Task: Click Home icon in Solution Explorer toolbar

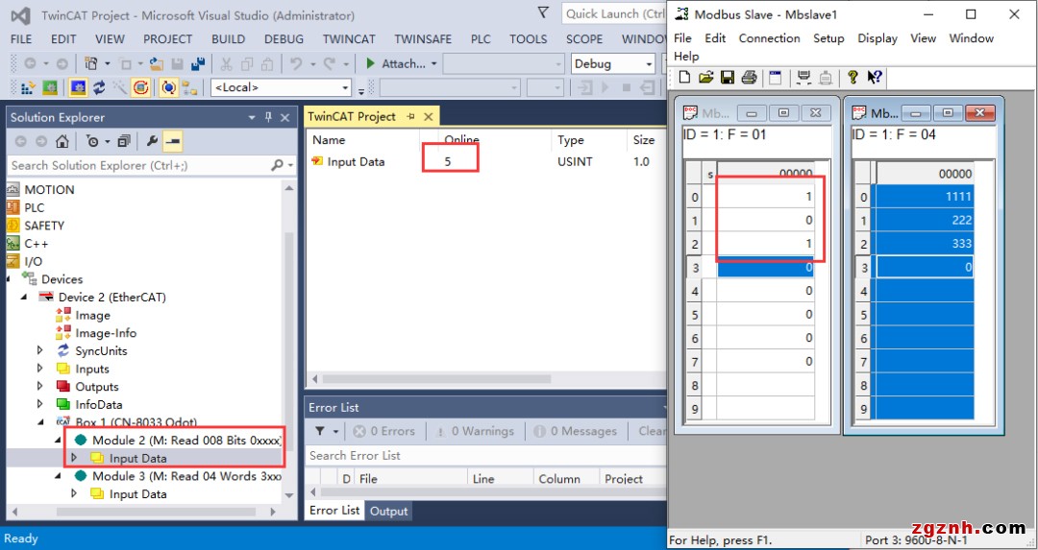Action: point(62,141)
